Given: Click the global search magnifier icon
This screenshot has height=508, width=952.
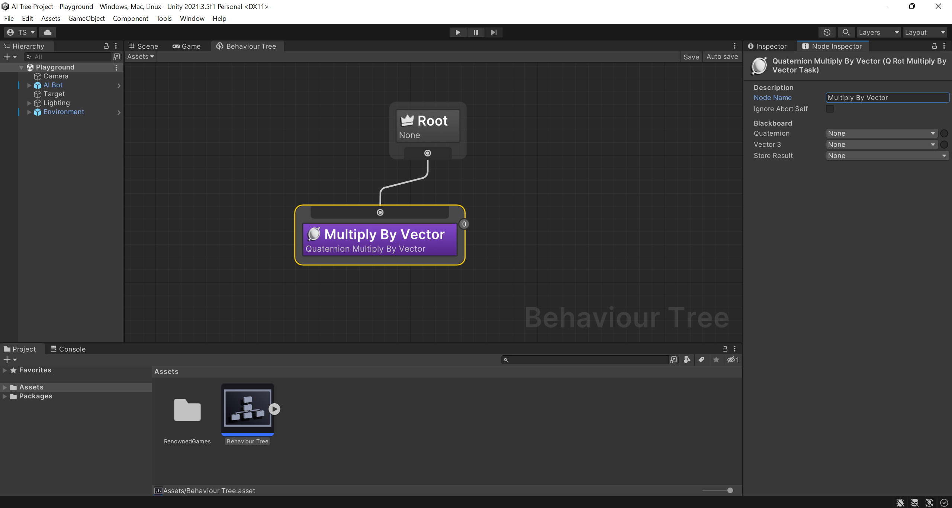Looking at the screenshot, I should coord(846,32).
